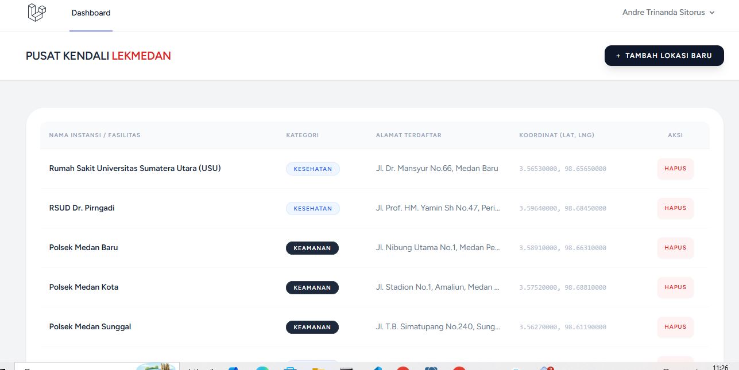Image resolution: width=739 pixels, height=370 pixels.
Task: Click address Jl. Stadion No.1, Amaliun
Action: [438, 287]
